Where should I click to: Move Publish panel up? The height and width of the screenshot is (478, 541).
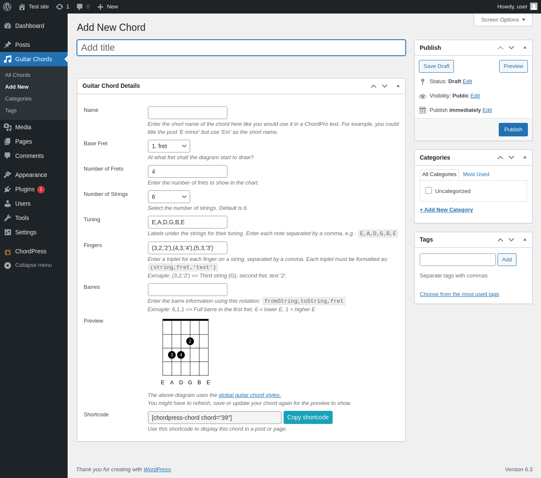click(500, 48)
